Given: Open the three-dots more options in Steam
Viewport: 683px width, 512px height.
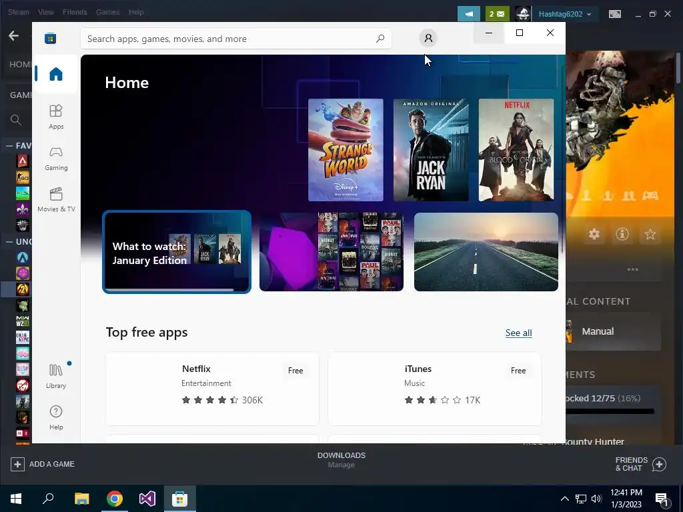Looking at the screenshot, I should pos(632,269).
